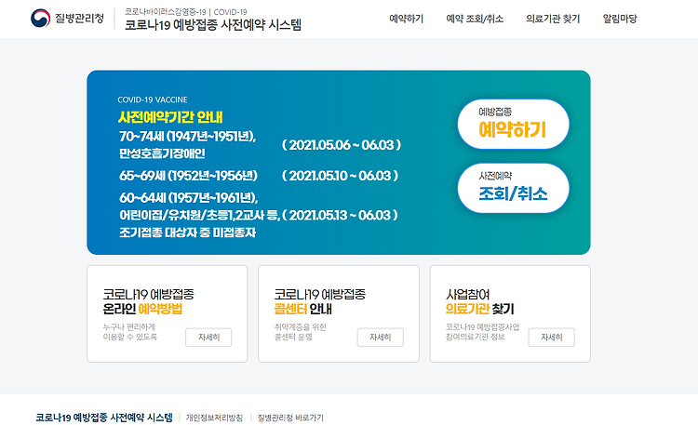Image resolution: width=698 pixels, height=425 pixels.
Task: Open the 질병관리청 바로가기 footer link
Action: click(x=290, y=418)
